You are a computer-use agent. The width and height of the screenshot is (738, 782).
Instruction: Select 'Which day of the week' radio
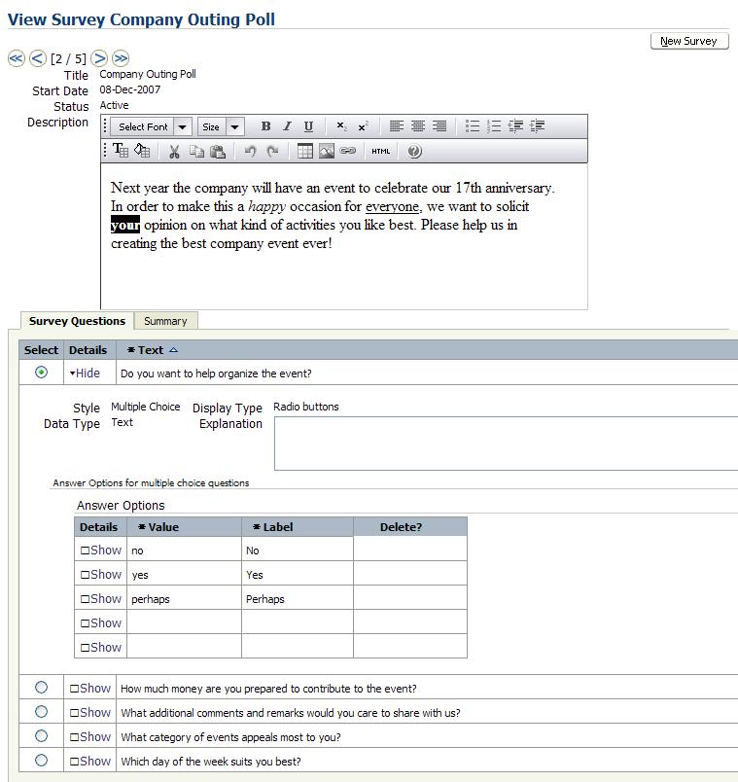point(42,760)
